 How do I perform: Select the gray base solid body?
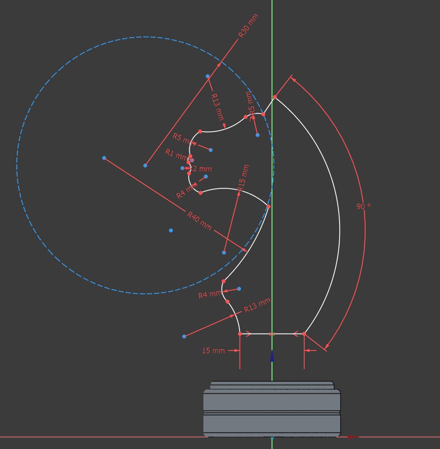[272, 409]
